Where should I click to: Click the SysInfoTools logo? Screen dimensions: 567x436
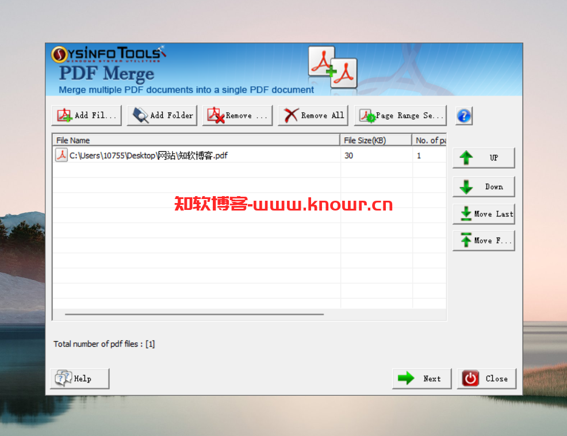pos(109,54)
